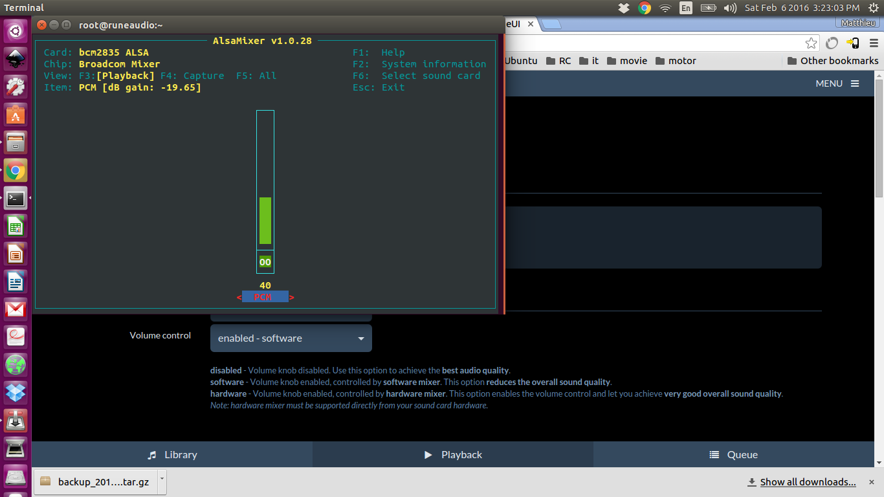Viewport: 884px width, 497px height.
Task: Open Gmail envelope icon in the dock
Action: [16, 310]
